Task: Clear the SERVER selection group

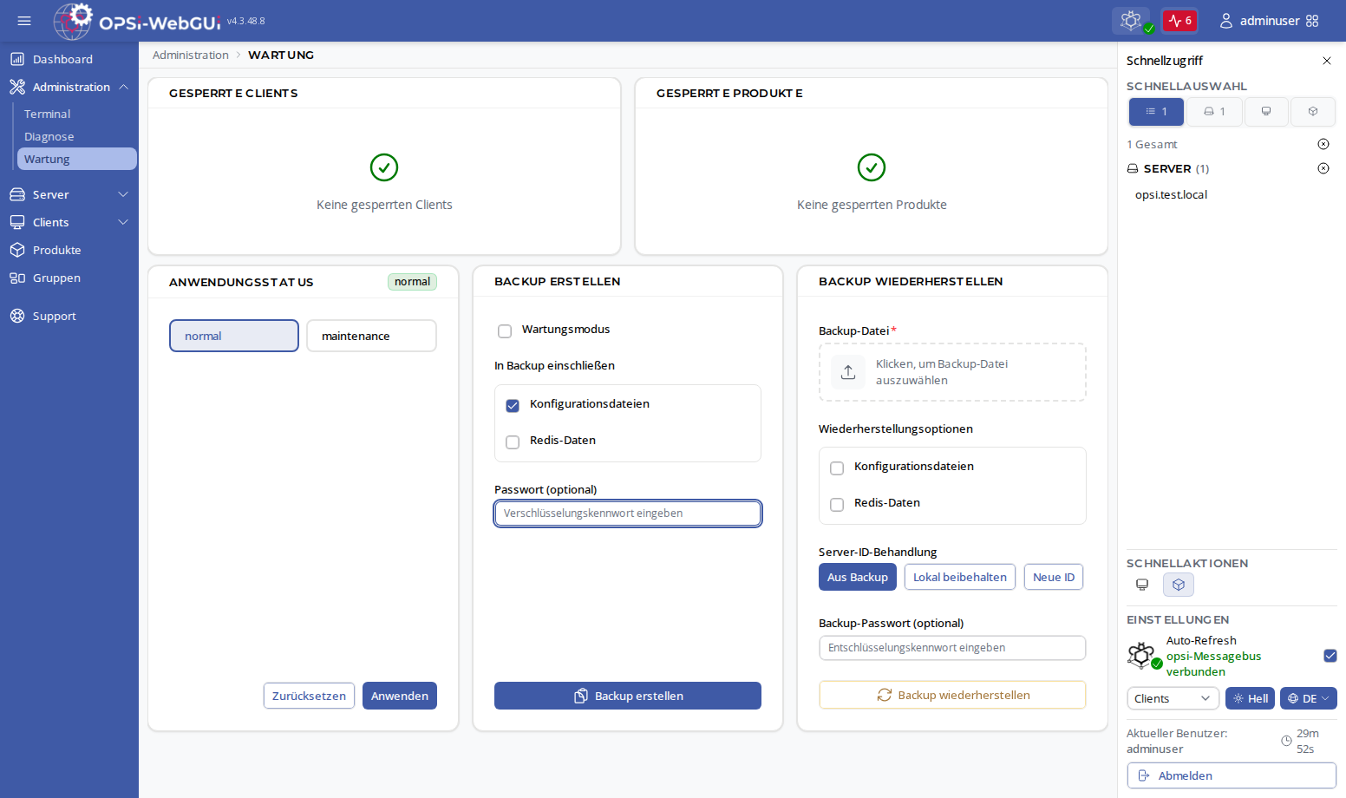Action: (x=1323, y=168)
